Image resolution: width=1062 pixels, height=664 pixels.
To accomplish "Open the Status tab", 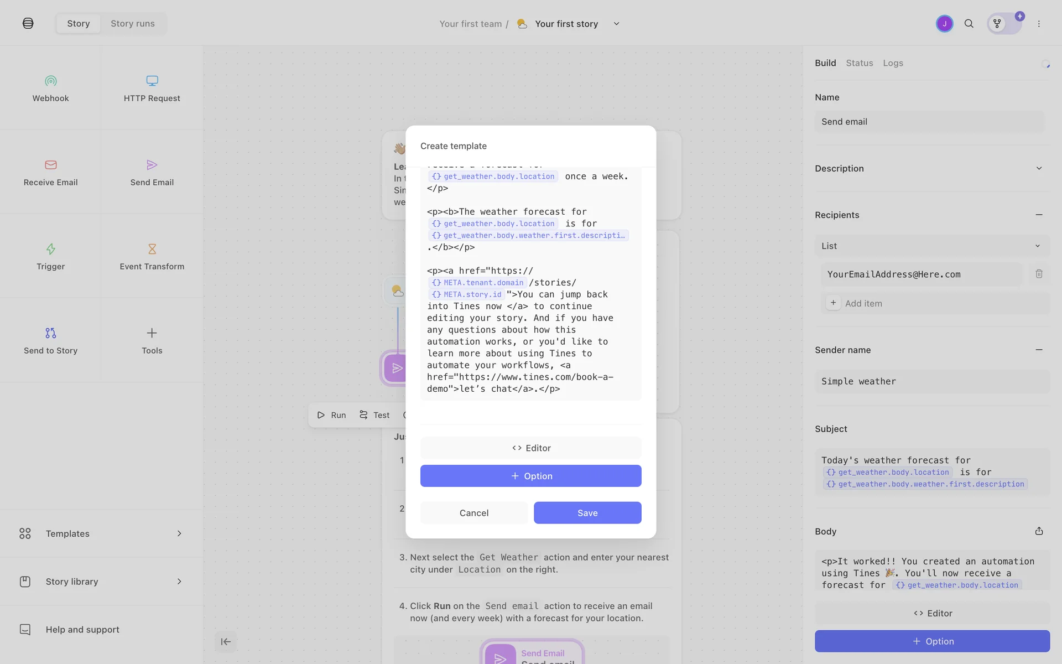I will (x=859, y=63).
